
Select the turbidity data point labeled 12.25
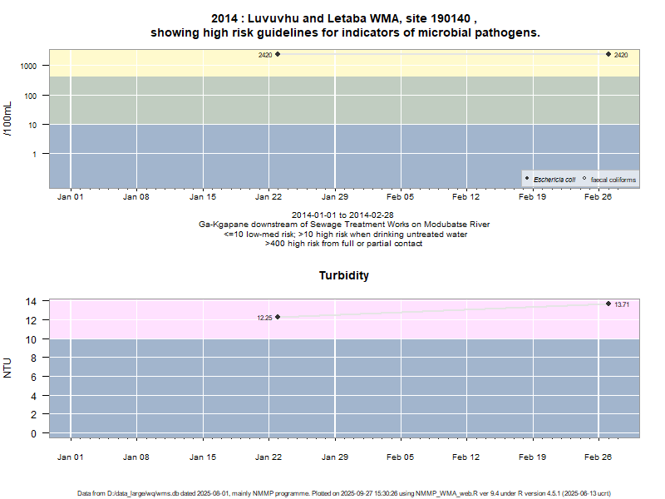tap(278, 317)
